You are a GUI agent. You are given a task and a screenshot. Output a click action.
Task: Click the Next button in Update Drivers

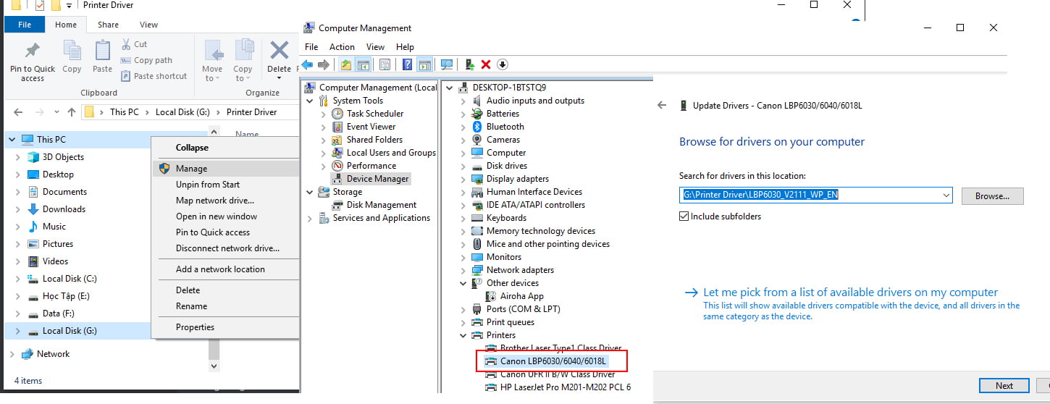1004,386
